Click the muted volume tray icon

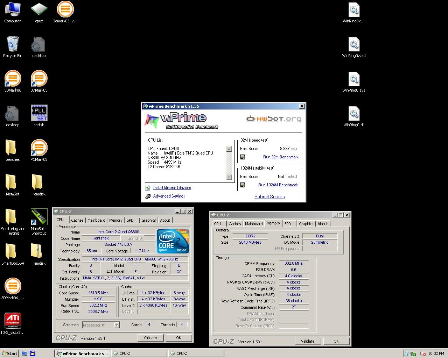pos(423,353)
